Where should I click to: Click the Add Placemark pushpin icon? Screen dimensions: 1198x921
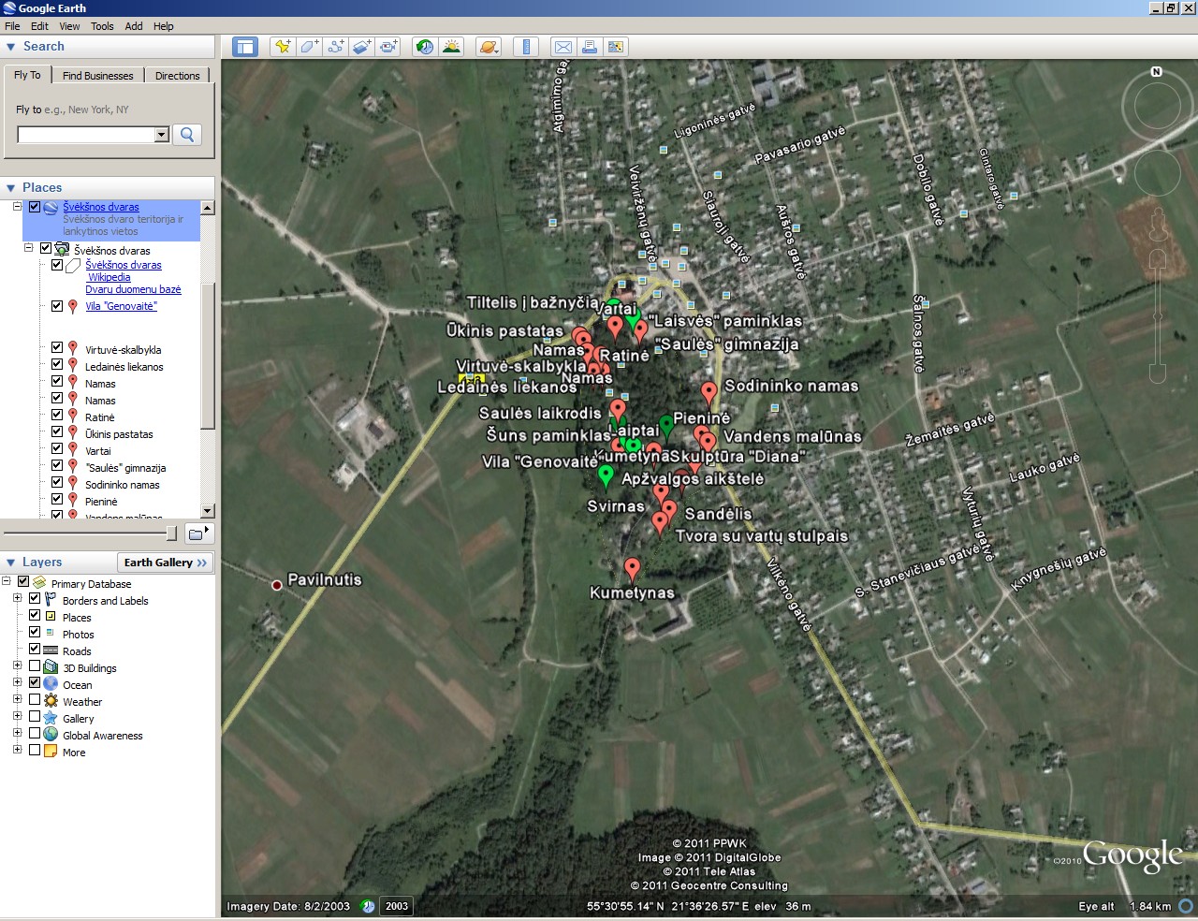click(x=283, y=47)
